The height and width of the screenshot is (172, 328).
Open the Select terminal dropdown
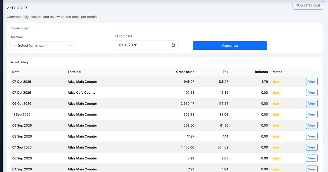(x=42, y=46)
